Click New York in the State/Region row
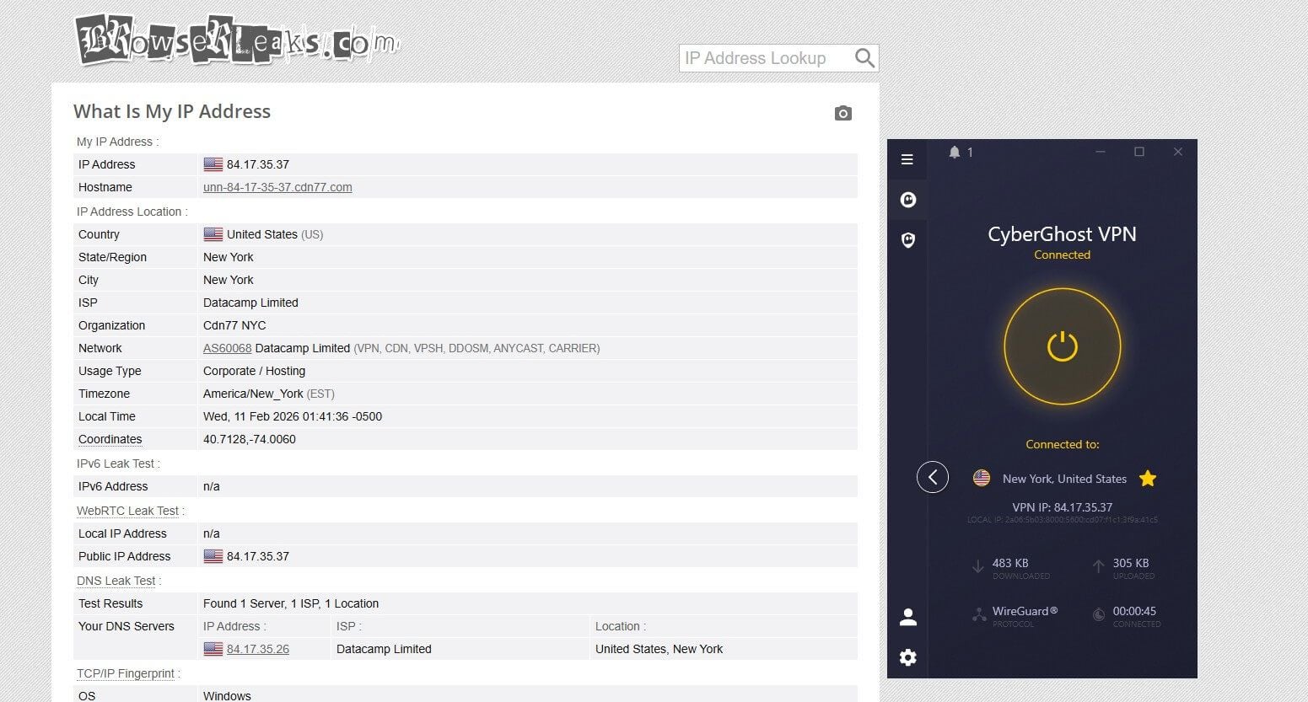Viewport: 1308px width, 702px height. 229,257
